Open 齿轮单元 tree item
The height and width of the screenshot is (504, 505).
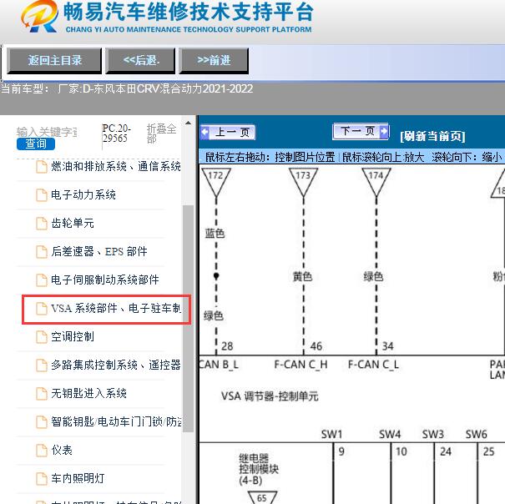pyautogui.click(x=65, y=223)
